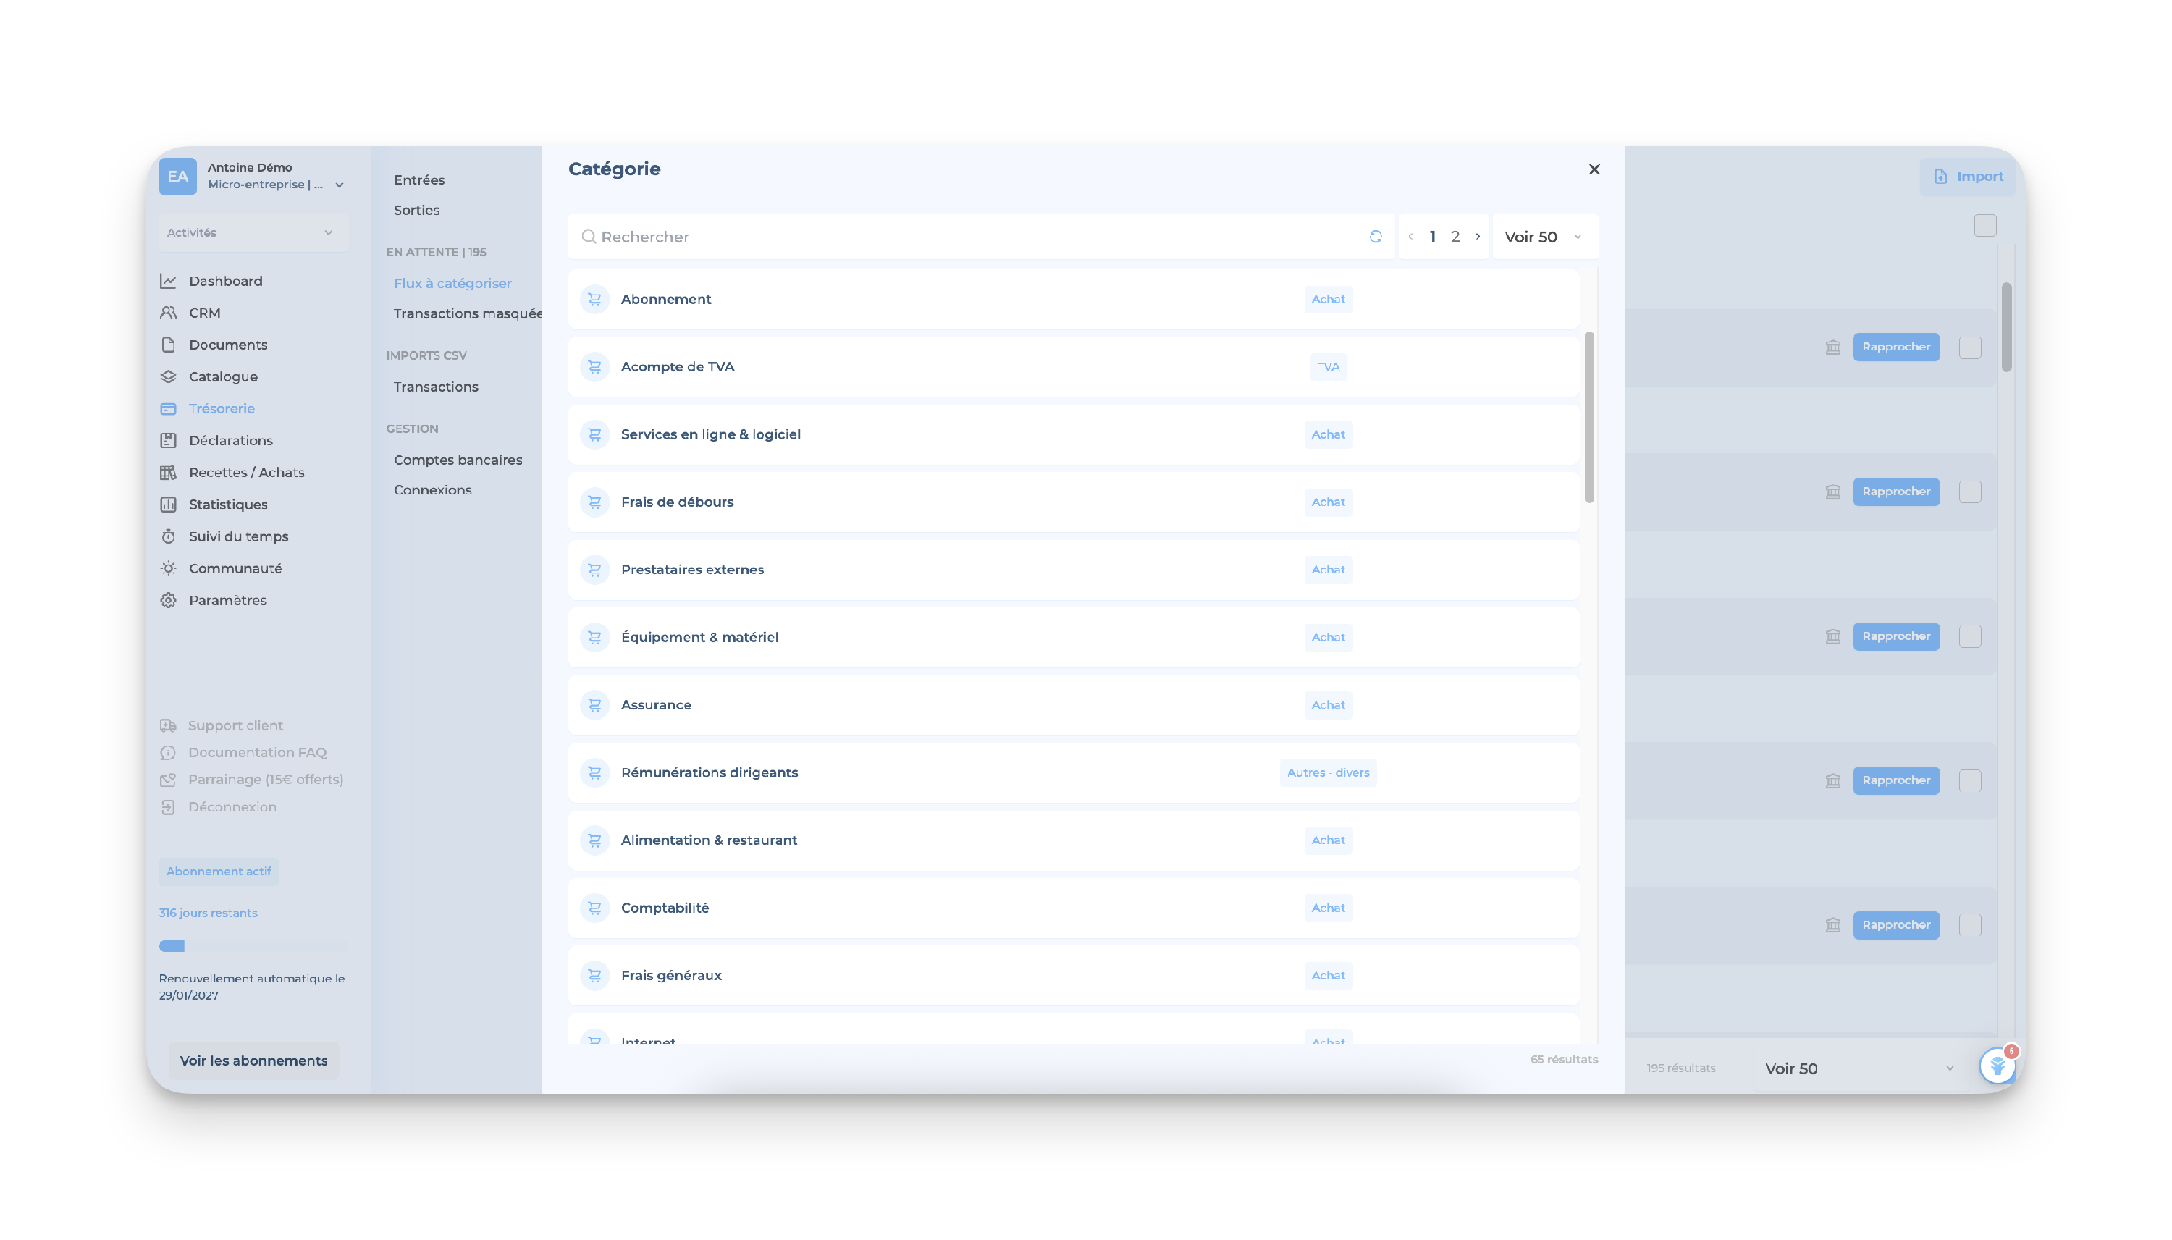Click Voir les abonnements button
The width and height of the screenshot is (2172, 1240).
(253, 1060)
